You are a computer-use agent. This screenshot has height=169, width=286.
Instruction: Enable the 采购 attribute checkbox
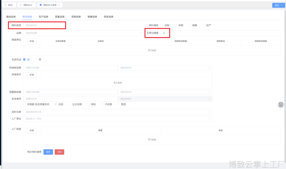coord(176,25)
